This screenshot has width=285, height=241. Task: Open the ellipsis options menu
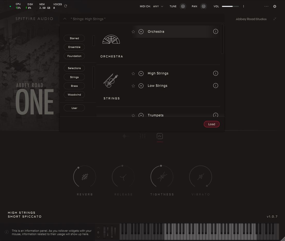tap(266, 6)
